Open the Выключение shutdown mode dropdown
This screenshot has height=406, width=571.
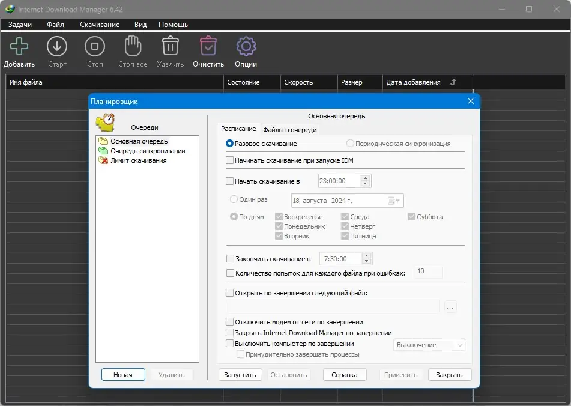click(429, 345)
